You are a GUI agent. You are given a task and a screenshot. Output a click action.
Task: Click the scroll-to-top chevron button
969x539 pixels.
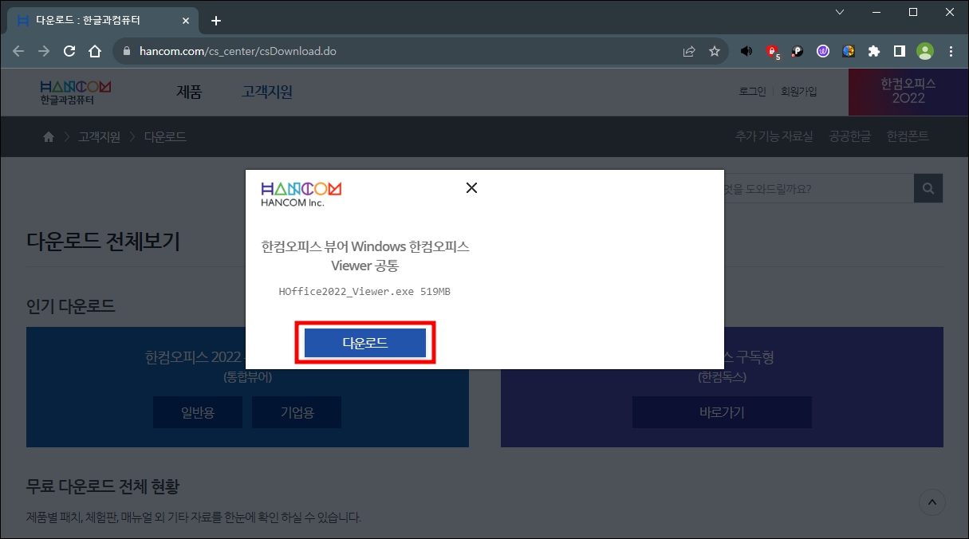tap(932, 502)
